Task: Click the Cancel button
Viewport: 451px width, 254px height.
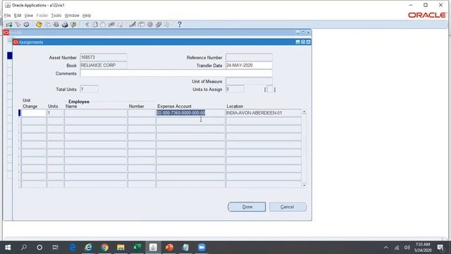Action: click(288, 207)
